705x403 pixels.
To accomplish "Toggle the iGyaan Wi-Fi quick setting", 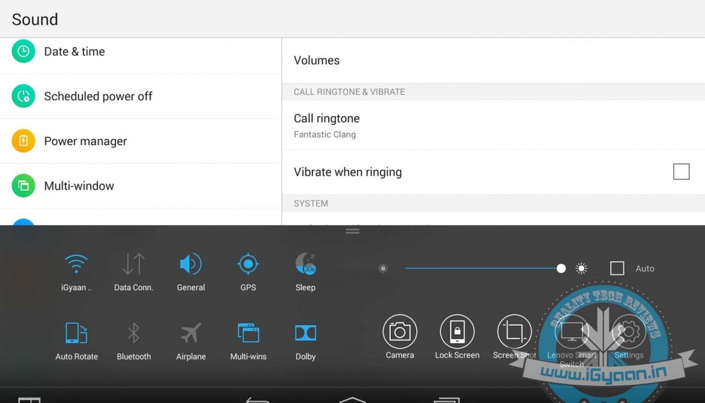I will pyautogui.click(x=77, y=265).
